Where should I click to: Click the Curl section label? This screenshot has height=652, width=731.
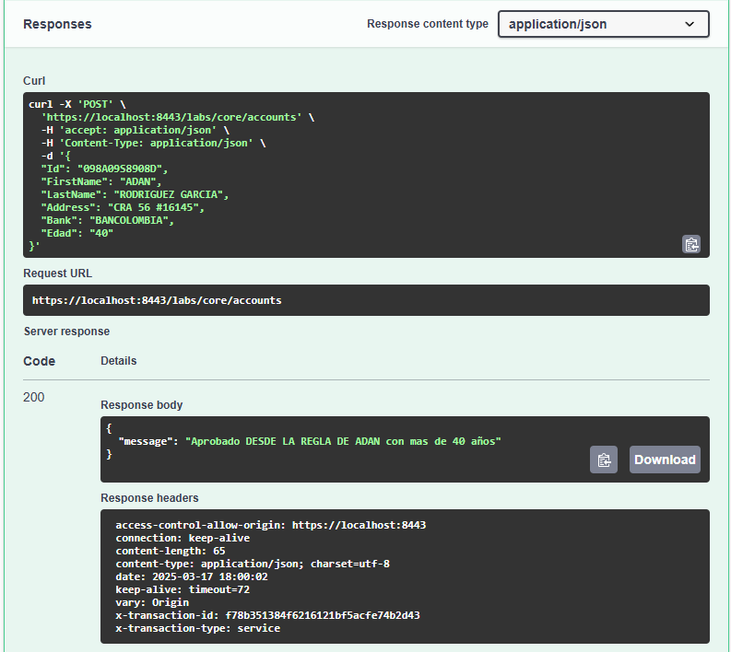(34, 81)
